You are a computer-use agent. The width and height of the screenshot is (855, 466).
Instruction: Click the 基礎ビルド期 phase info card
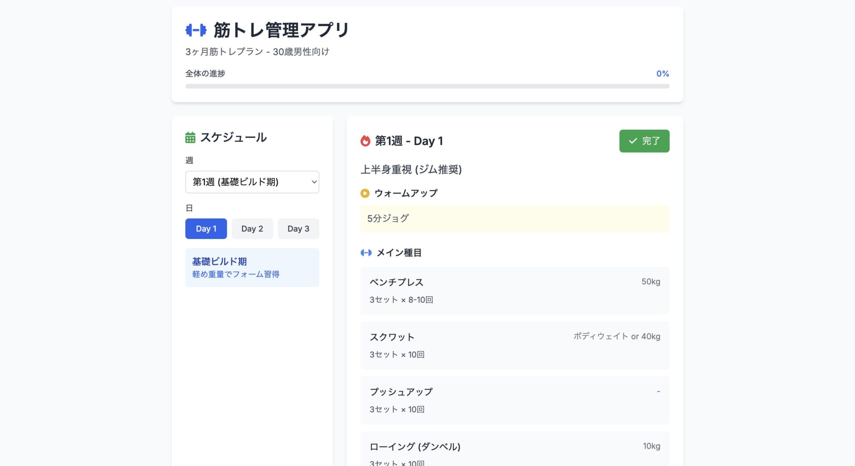pos(252,267)
